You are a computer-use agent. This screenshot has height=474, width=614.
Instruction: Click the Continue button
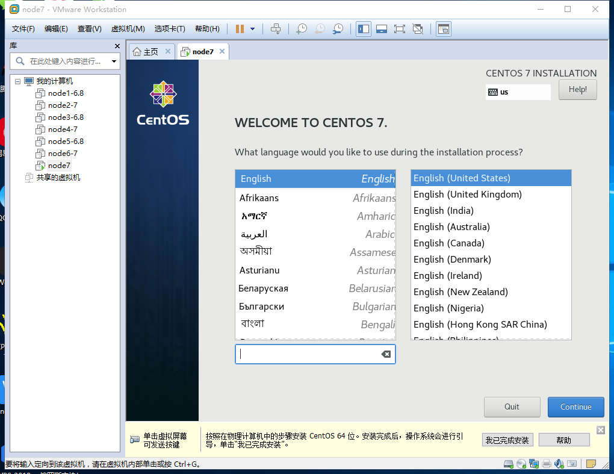[x=575, y=407]
